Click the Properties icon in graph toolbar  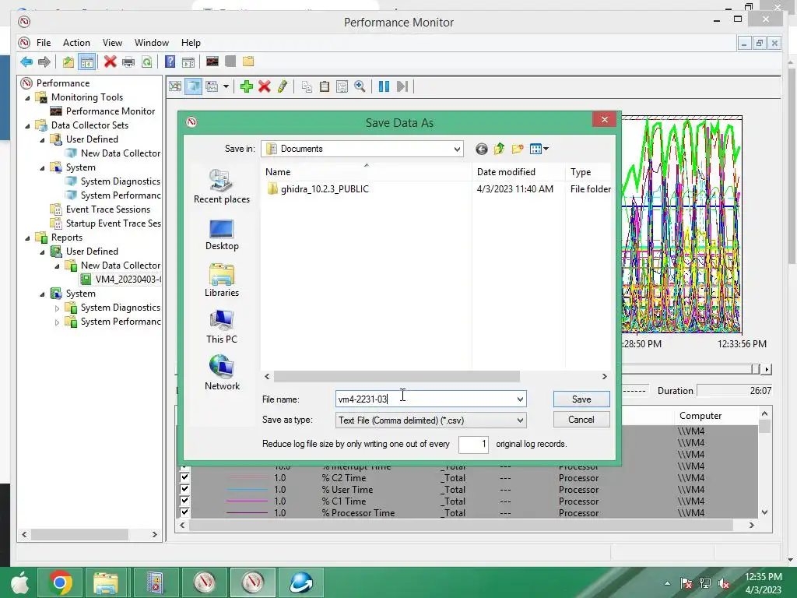tap(342, 86)
